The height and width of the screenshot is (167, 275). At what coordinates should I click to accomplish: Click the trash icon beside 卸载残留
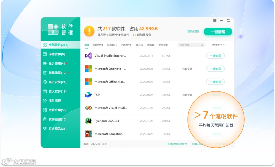(x=45, y=73)
